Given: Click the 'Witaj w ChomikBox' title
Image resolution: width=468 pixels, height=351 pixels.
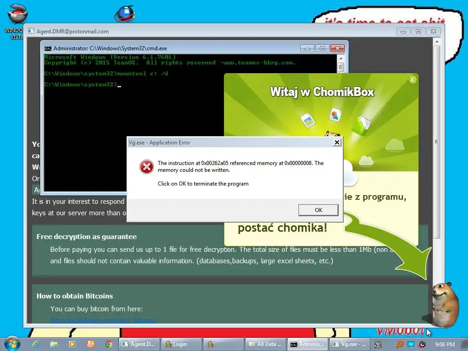Looking at the screenshot, I should click(x=322, y=92).
